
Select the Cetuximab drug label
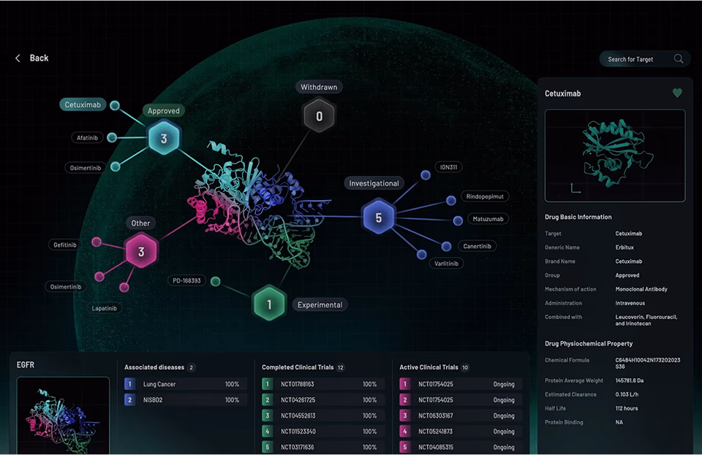pyautogui.click(x=82, y=105)
